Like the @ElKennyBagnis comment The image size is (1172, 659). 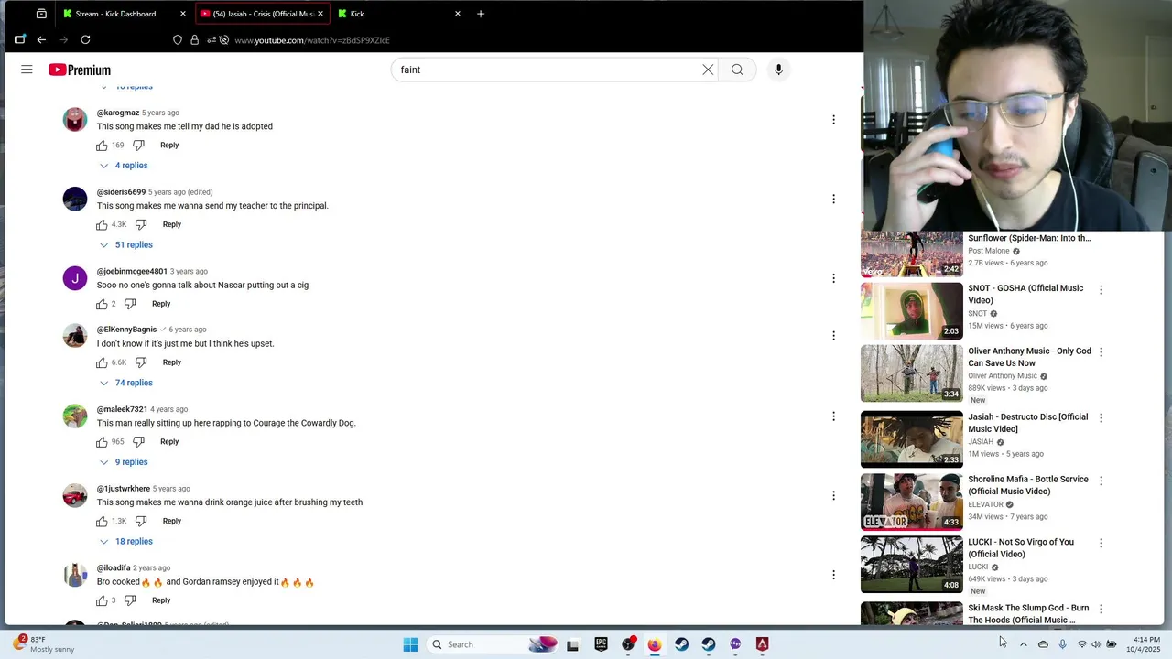pos(102,362)
